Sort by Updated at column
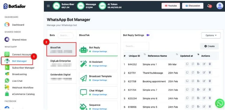The image size is (225, 110). click(186, 56)
